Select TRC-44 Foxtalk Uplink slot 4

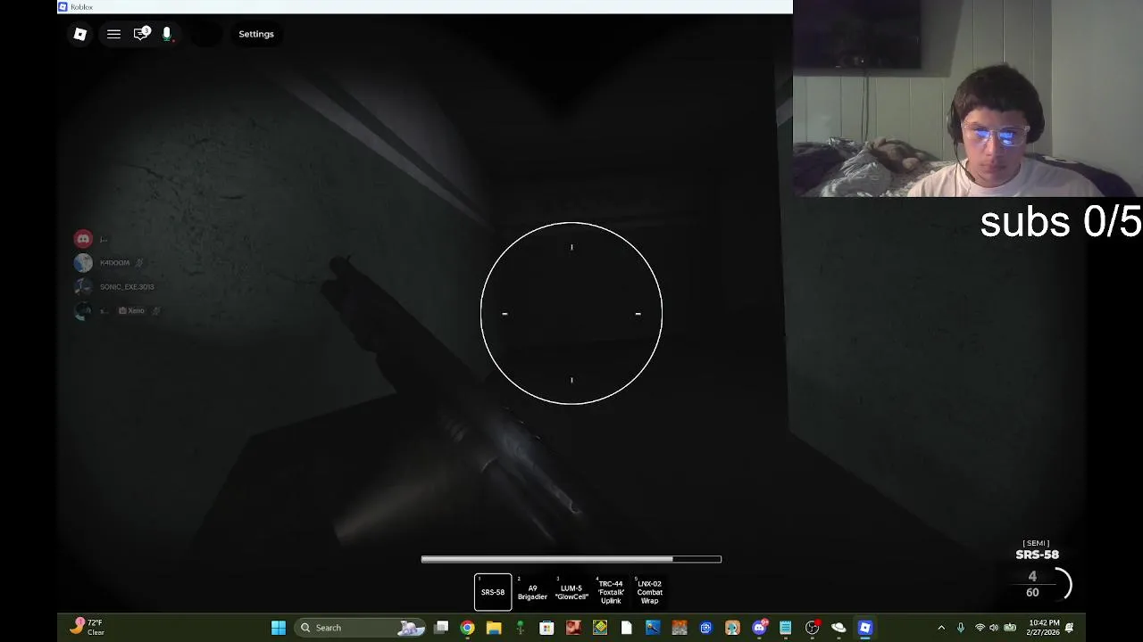click(611, 592)
